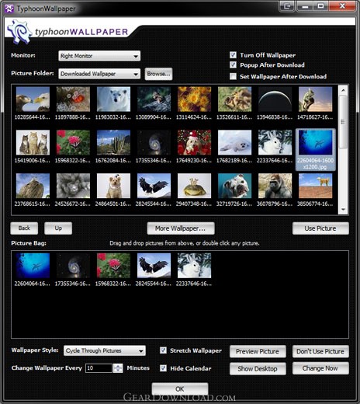360x404 pixels.
Task: Click the bulldog wallpaper thumbnail 32719726
Action: click(x=234, y=186)
